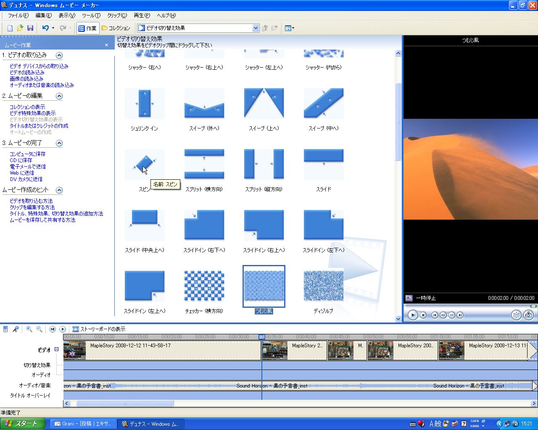Open the views dropdown arrow
The image size is (538, 430).
293,28
